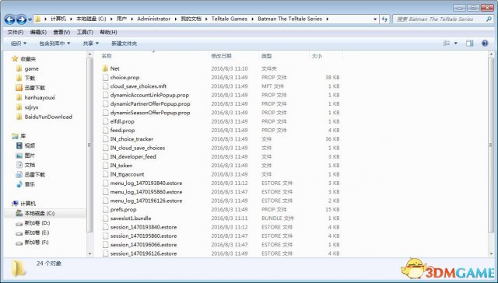This screenshot has width=498, height=283.
Task: Go back with the Back arrow button
Action: 10,19
